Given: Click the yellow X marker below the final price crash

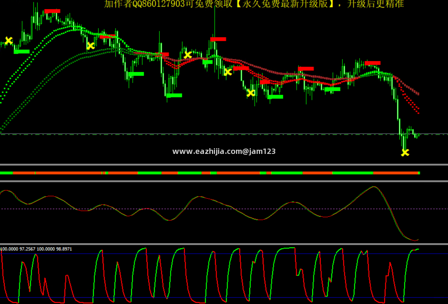Looking at the screenshot, I should coord(405,153).
